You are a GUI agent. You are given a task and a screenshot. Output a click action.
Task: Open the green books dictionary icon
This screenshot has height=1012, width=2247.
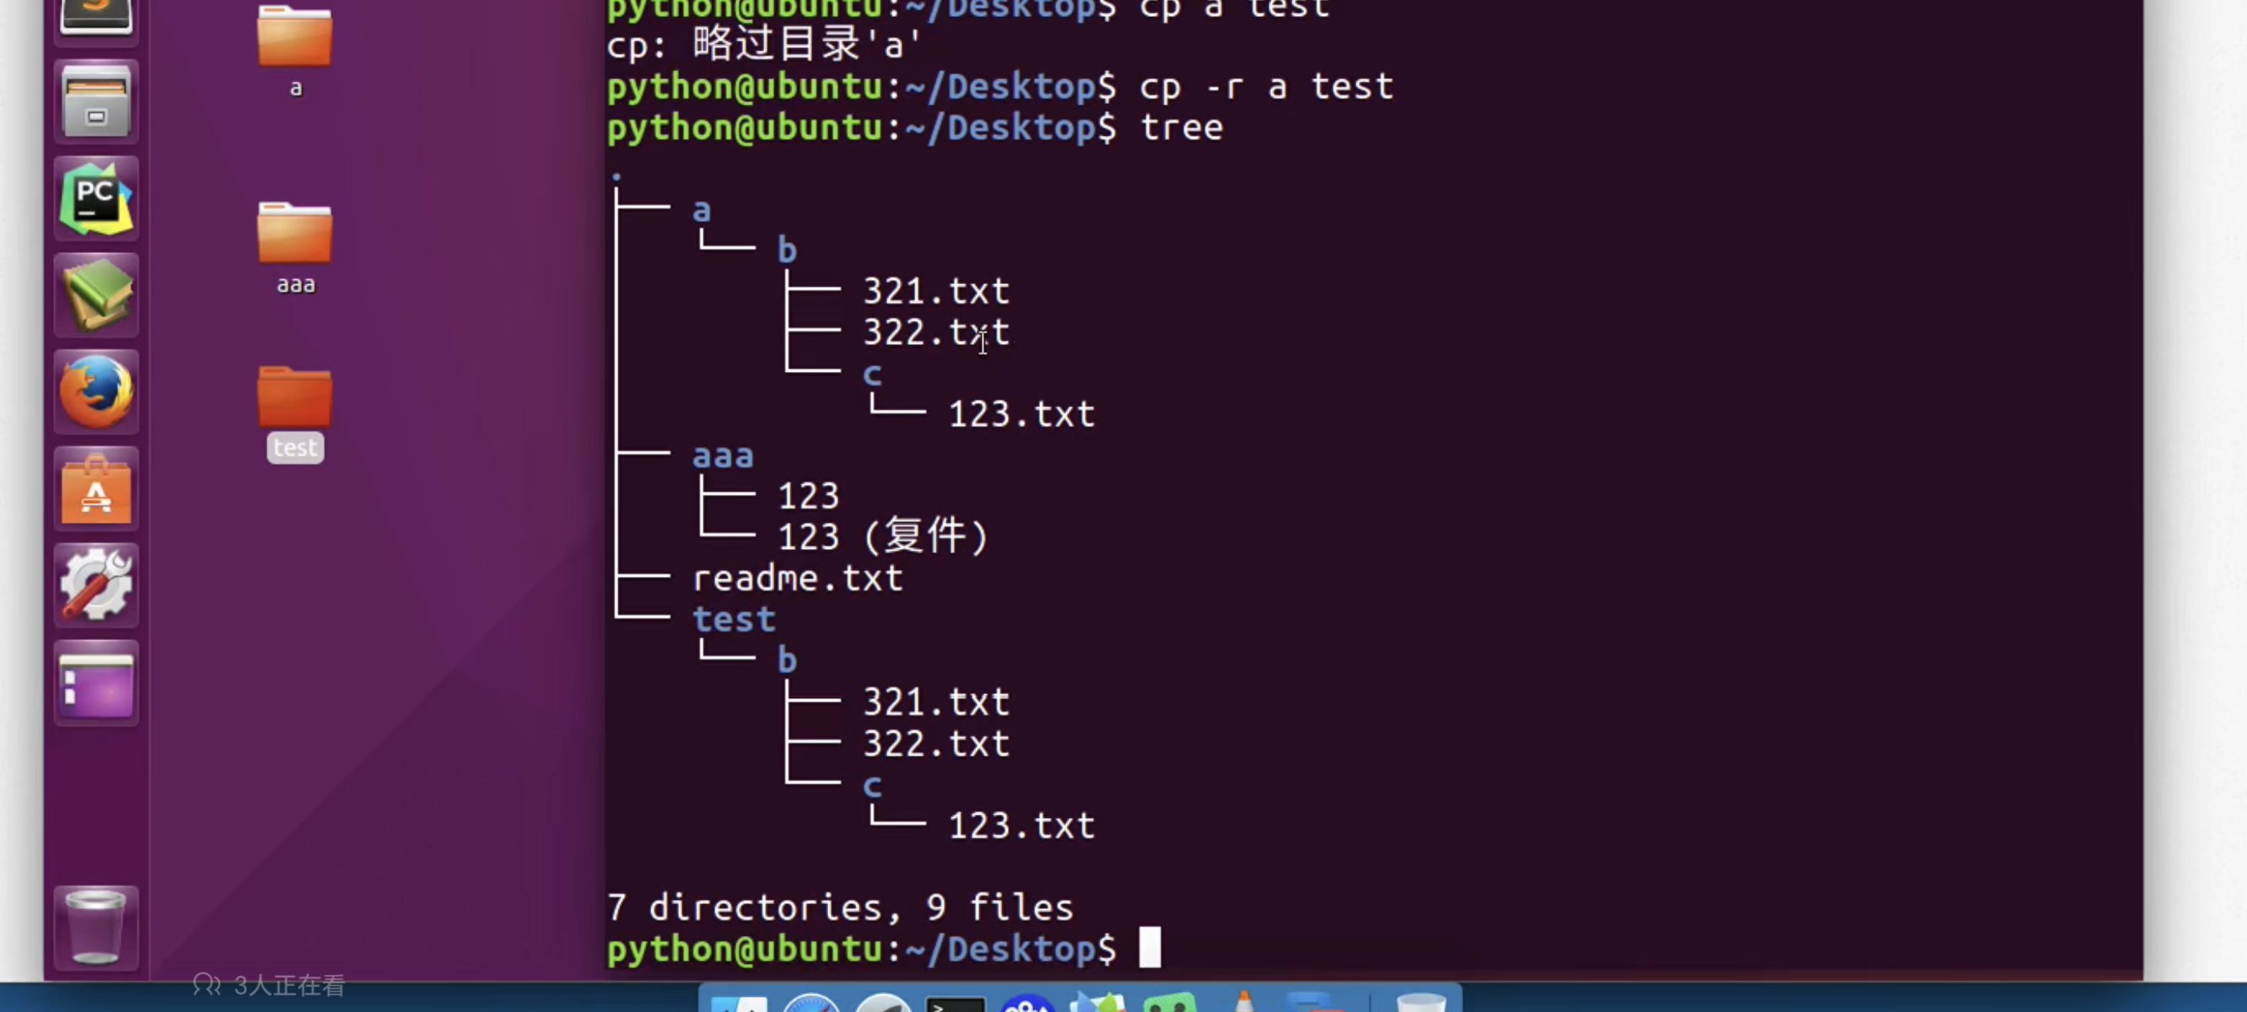click(96, 295)
